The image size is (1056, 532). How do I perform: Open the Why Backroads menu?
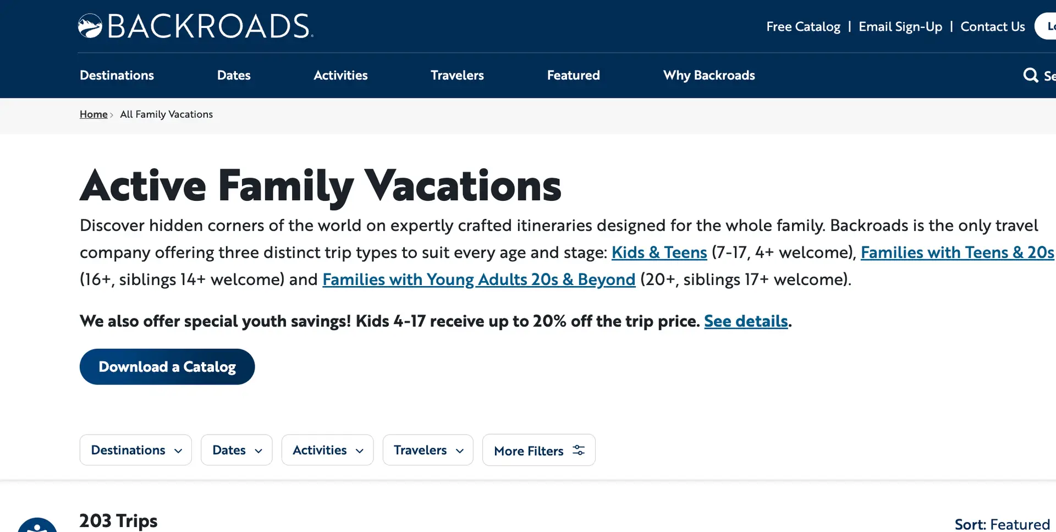[709, 75]
